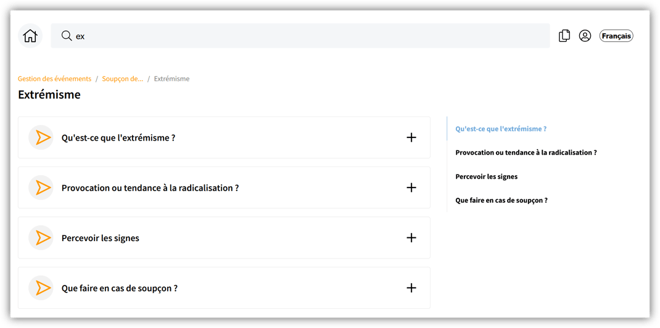The height and width of the screenshot is (328, 660).
Task: Open the copy documents icon
Action: pos(564,36)
